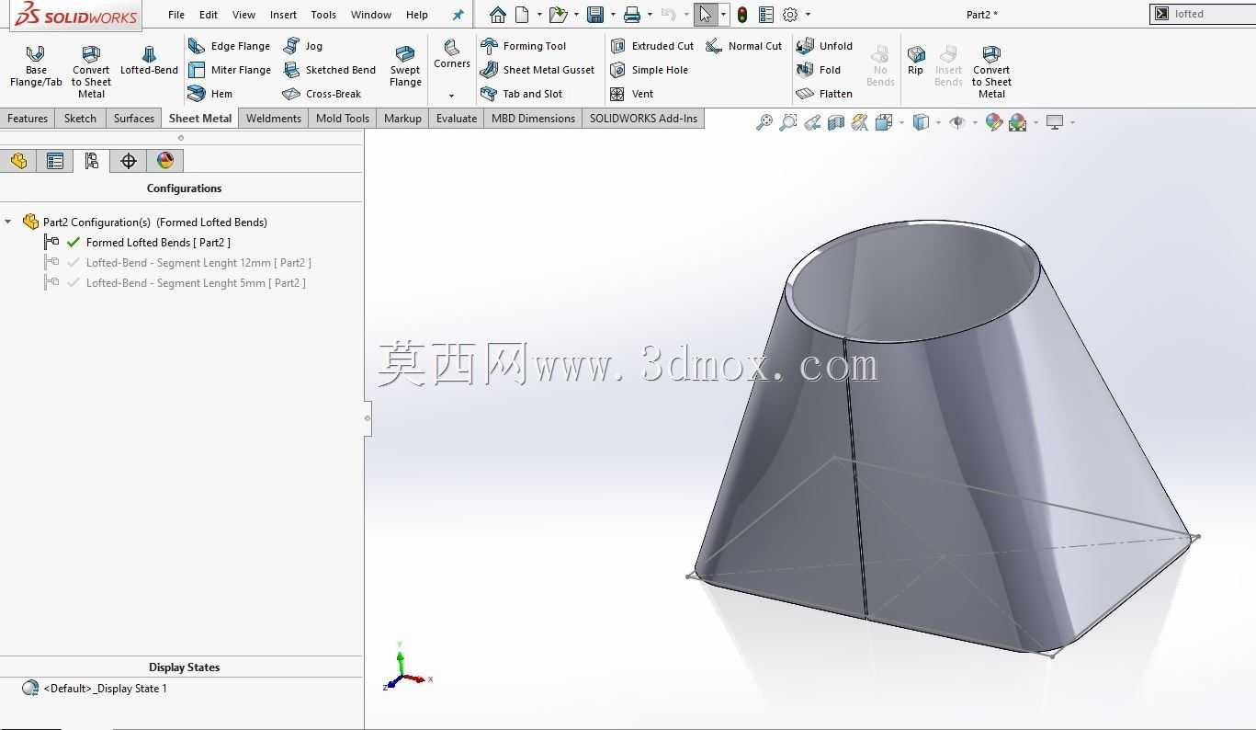Toggle the Select cursor tool
Viewport: 1256px width, 730px height.
[705, 15]
